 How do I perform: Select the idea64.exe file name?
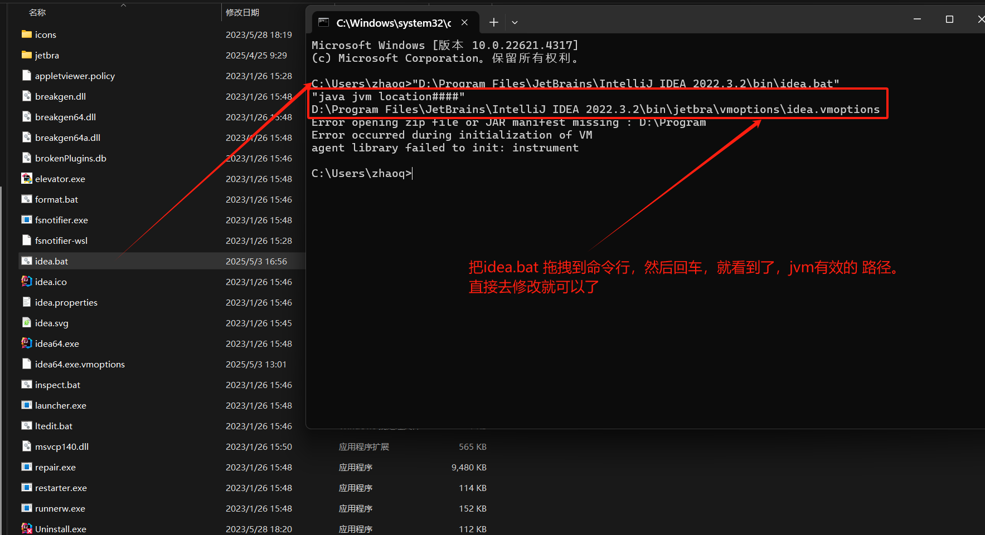click(x=57, y=343)
